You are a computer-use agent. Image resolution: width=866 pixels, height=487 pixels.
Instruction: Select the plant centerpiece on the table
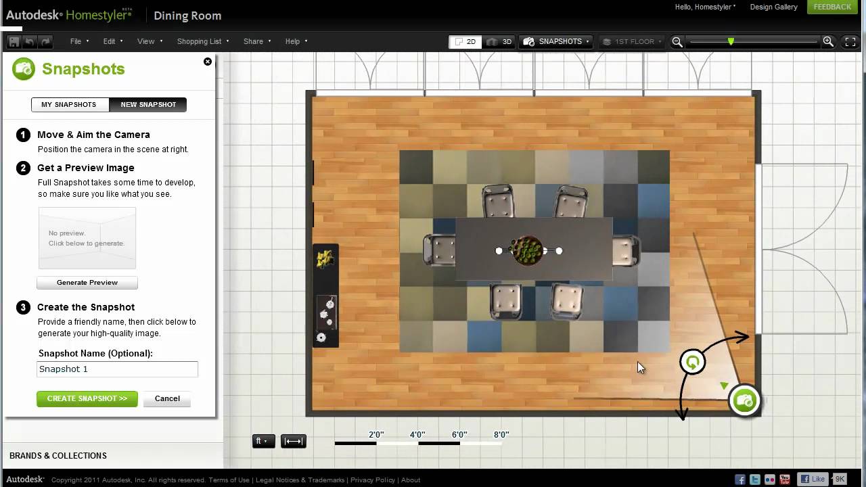click(526, 250)
